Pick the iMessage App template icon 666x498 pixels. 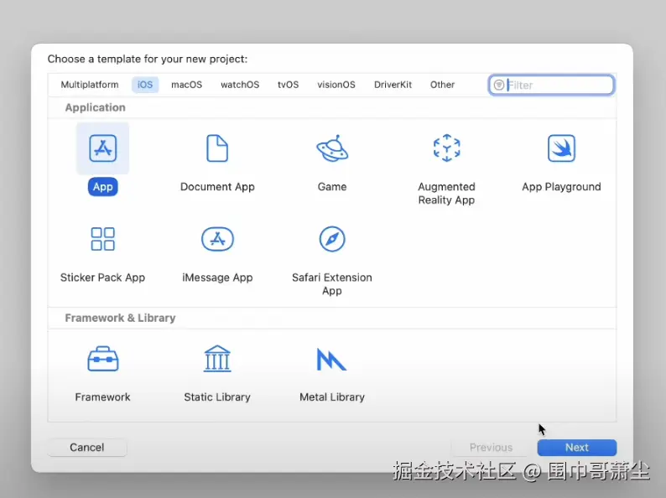217,239
